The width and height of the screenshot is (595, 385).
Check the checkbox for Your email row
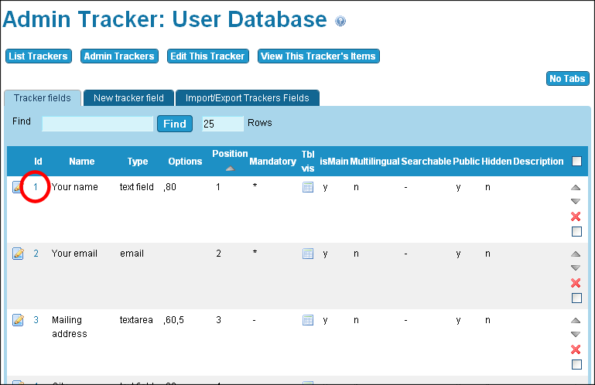coord(576,298)
